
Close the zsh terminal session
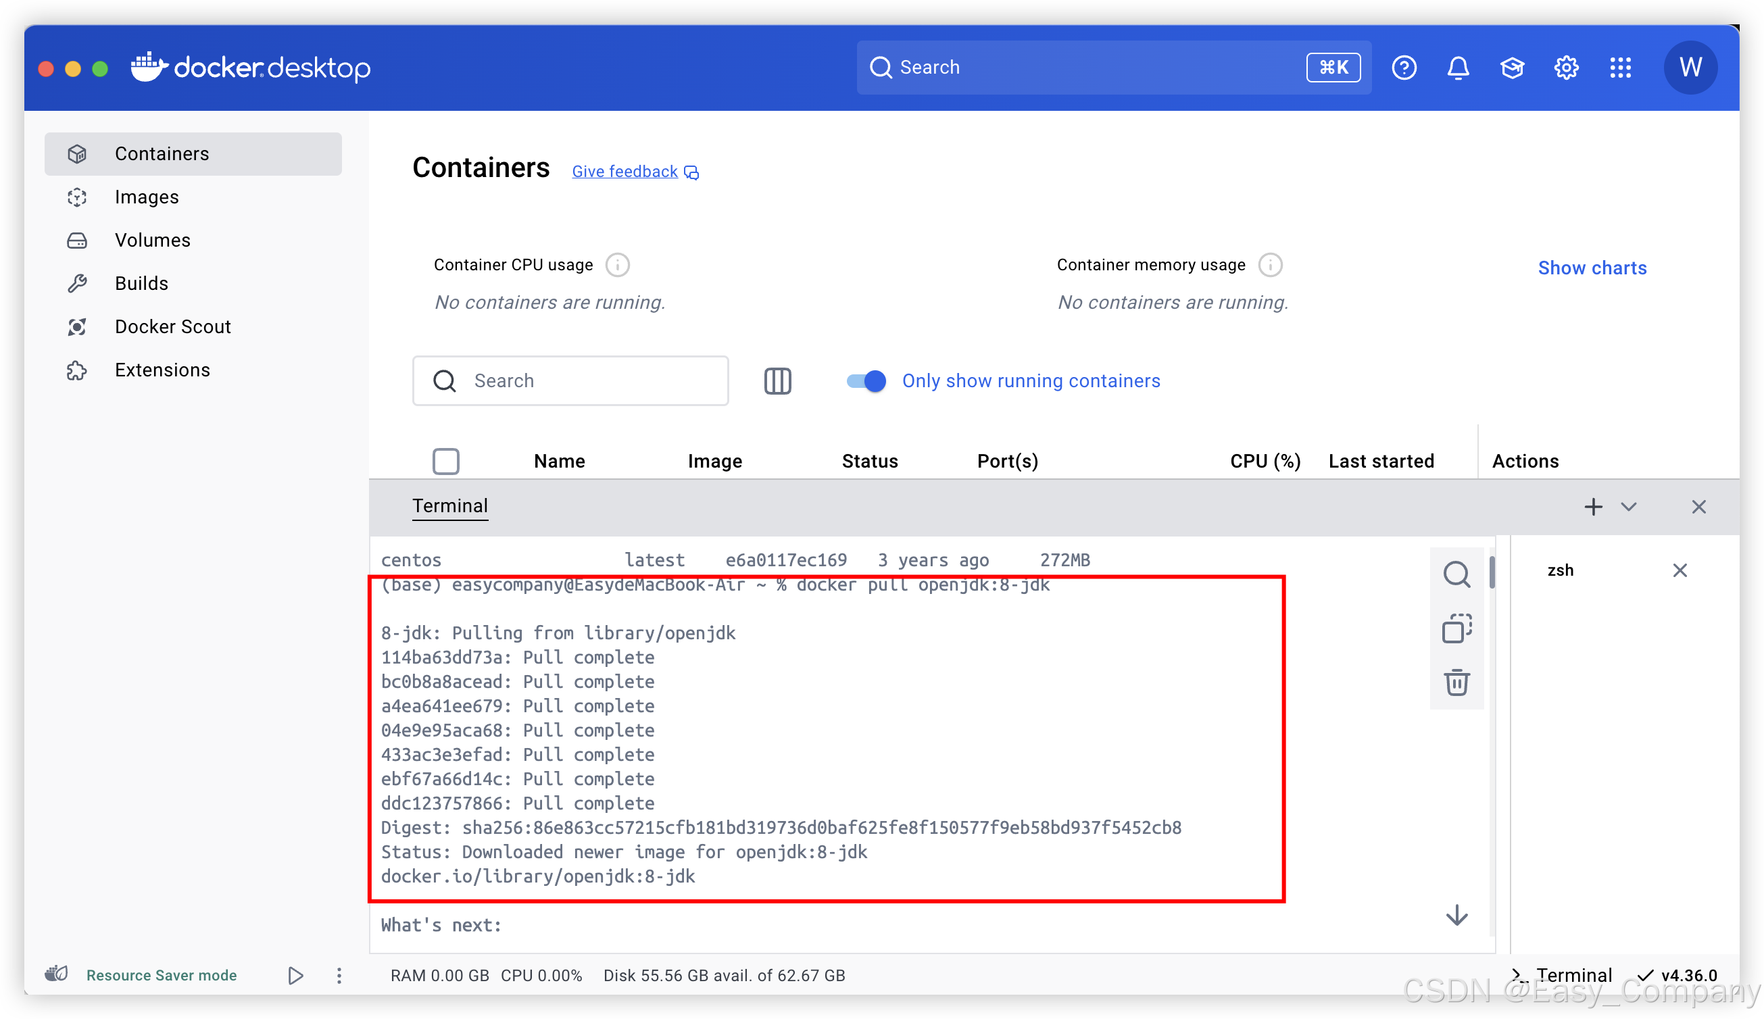pyautogui.click(x=1680, y=570)
